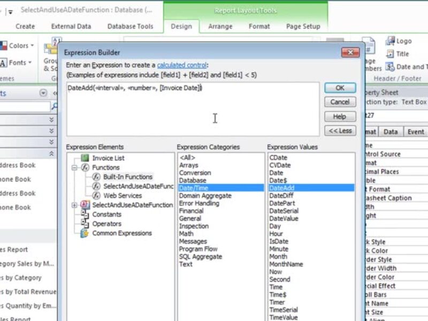Click the Web Services fx icon

point(96,196)
